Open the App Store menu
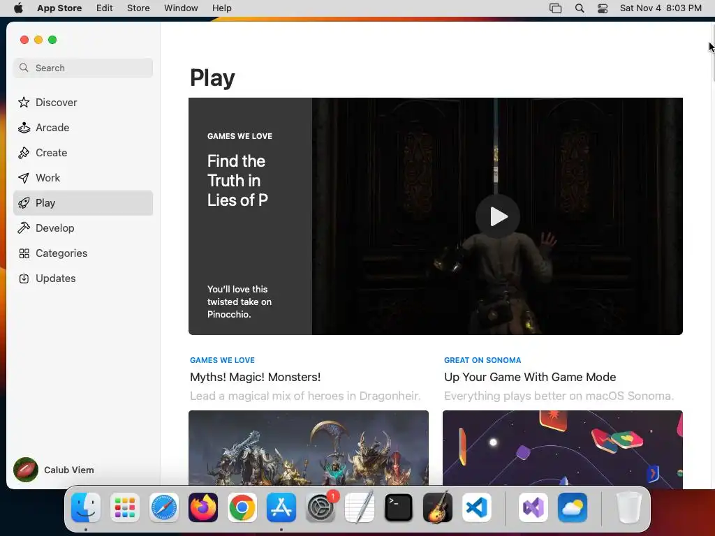This screenshot has height=536, width=715. [x=59, y=8]
